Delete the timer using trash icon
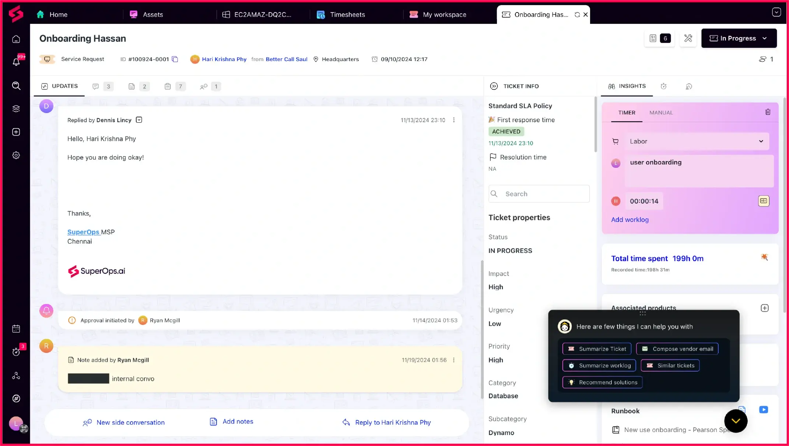The width and height of the screenshot is (789, 446). [x=768, y=111]
